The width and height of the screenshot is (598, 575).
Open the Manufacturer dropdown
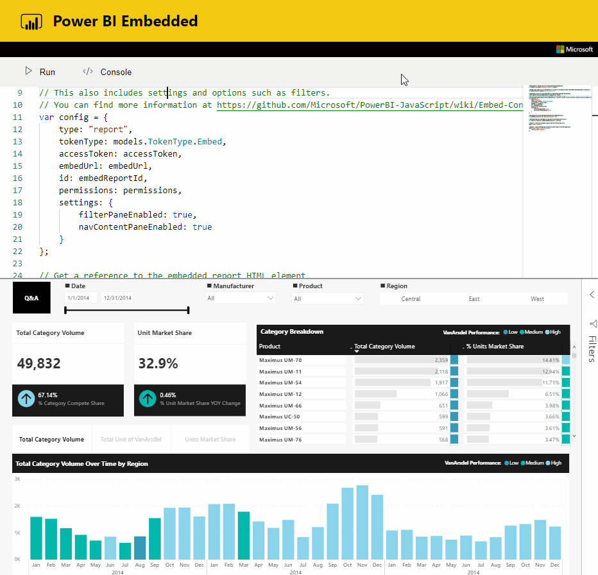point(240,298)
